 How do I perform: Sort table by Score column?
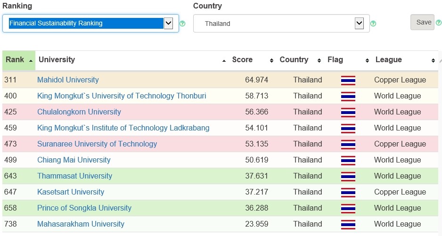tap(252, 60)
